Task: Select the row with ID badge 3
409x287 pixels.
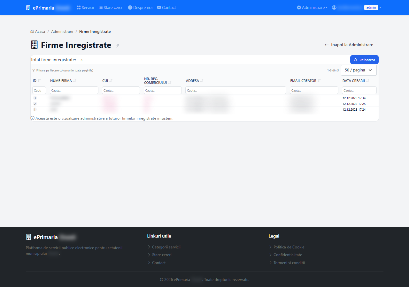Action: click(x=204, y=98)
